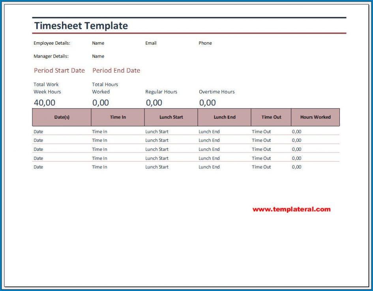Click the first Date cell in the table
Viewport: 373px width, 291px height.
coord(38,131)
